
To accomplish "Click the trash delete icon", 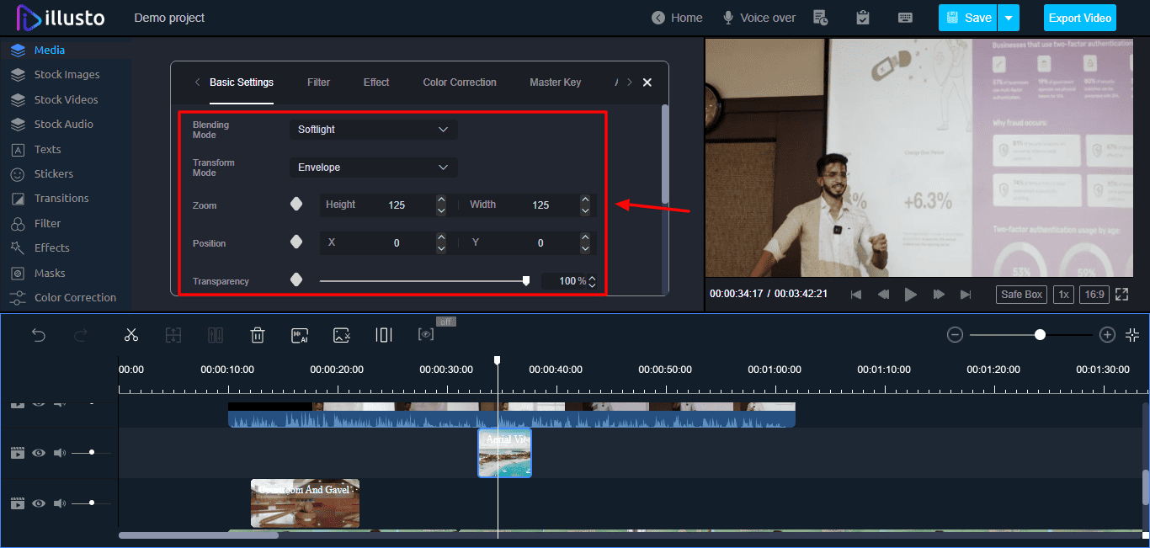I will (258, 335).
